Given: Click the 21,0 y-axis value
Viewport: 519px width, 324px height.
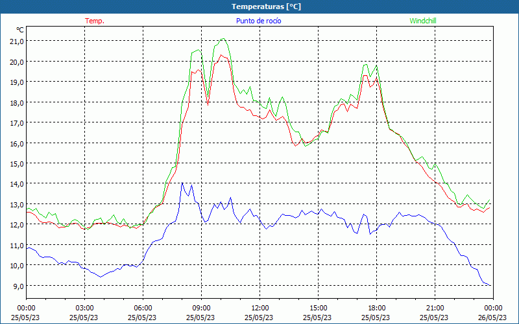Looking at the screenshot, I should (x=18, y=41).
